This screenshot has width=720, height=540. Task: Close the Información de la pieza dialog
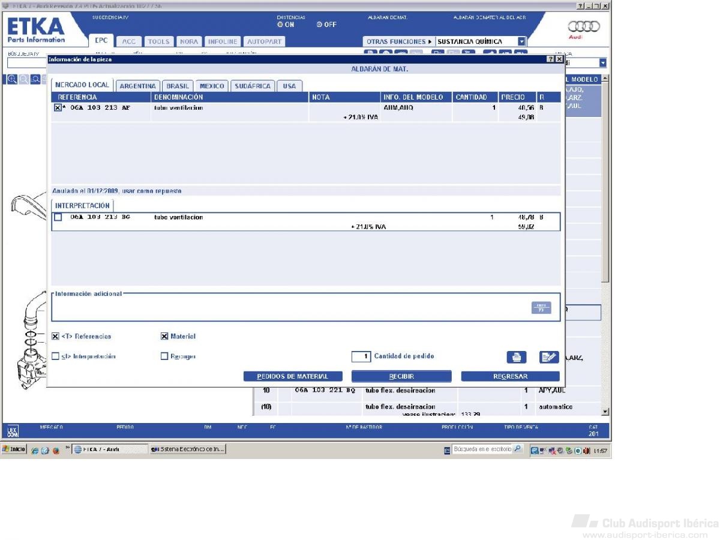(559, 59)
